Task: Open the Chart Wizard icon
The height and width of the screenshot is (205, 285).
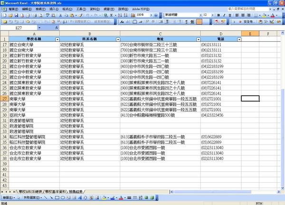Action: click(x=133, y=16)
